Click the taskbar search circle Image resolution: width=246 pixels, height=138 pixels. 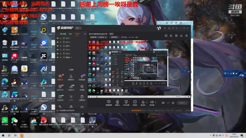point(9,136)
